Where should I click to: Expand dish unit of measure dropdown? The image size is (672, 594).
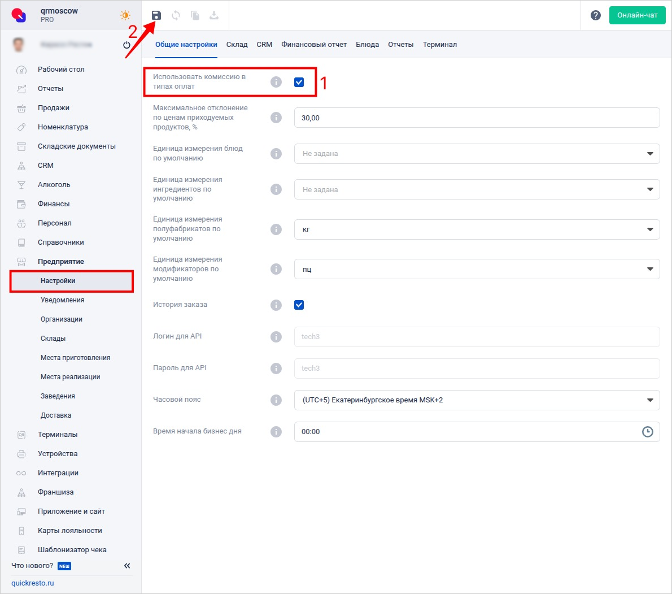click(476, 154)
